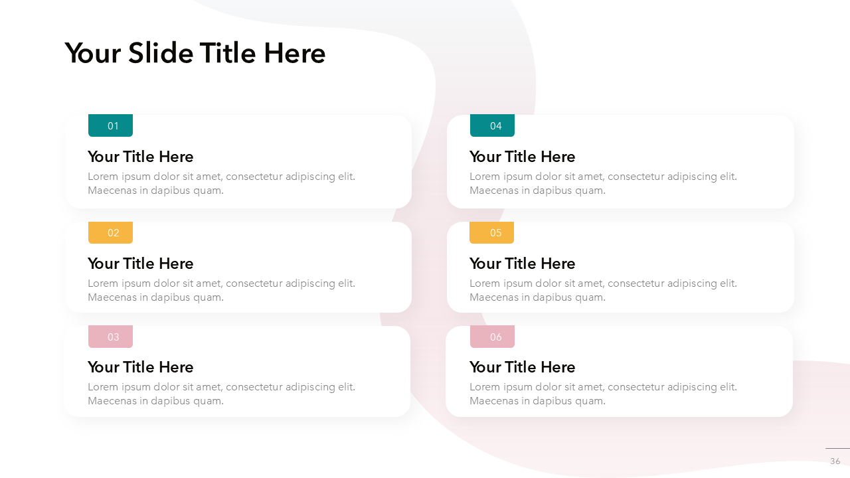
Task: Select Lorem ipsum paragraph in card 05
Action: [x=603, y=290]
